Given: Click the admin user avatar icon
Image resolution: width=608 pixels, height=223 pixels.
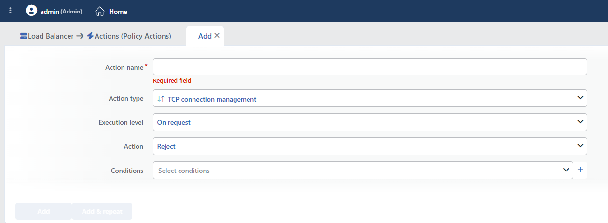Looking at the screenshot, I should (31, 11).
